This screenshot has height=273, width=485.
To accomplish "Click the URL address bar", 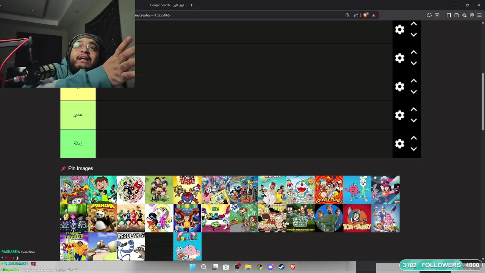I will [239, 15].
